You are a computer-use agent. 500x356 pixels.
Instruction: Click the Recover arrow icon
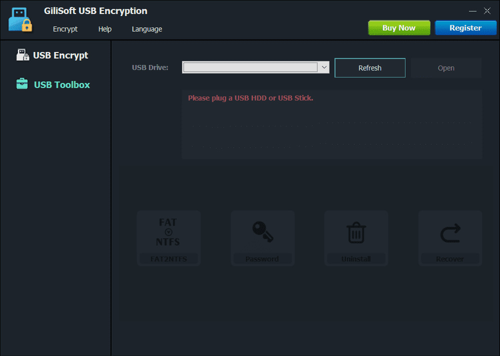(450, 233)
